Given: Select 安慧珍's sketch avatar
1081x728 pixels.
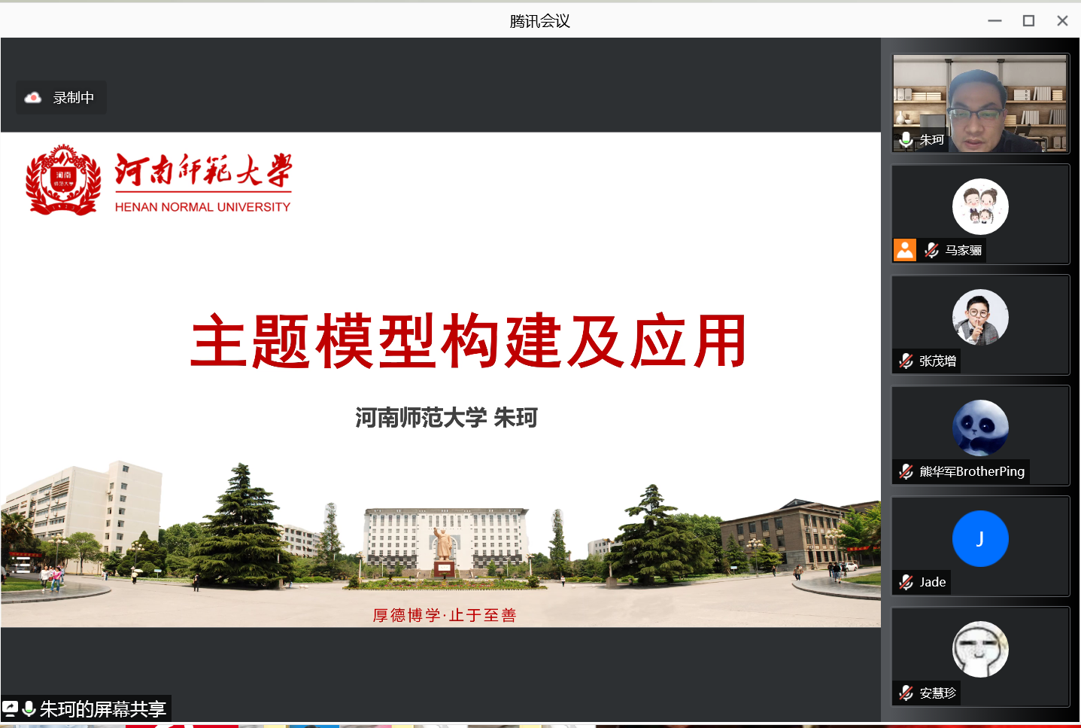Looking at the screenshot, I should [x=979, y=649].
